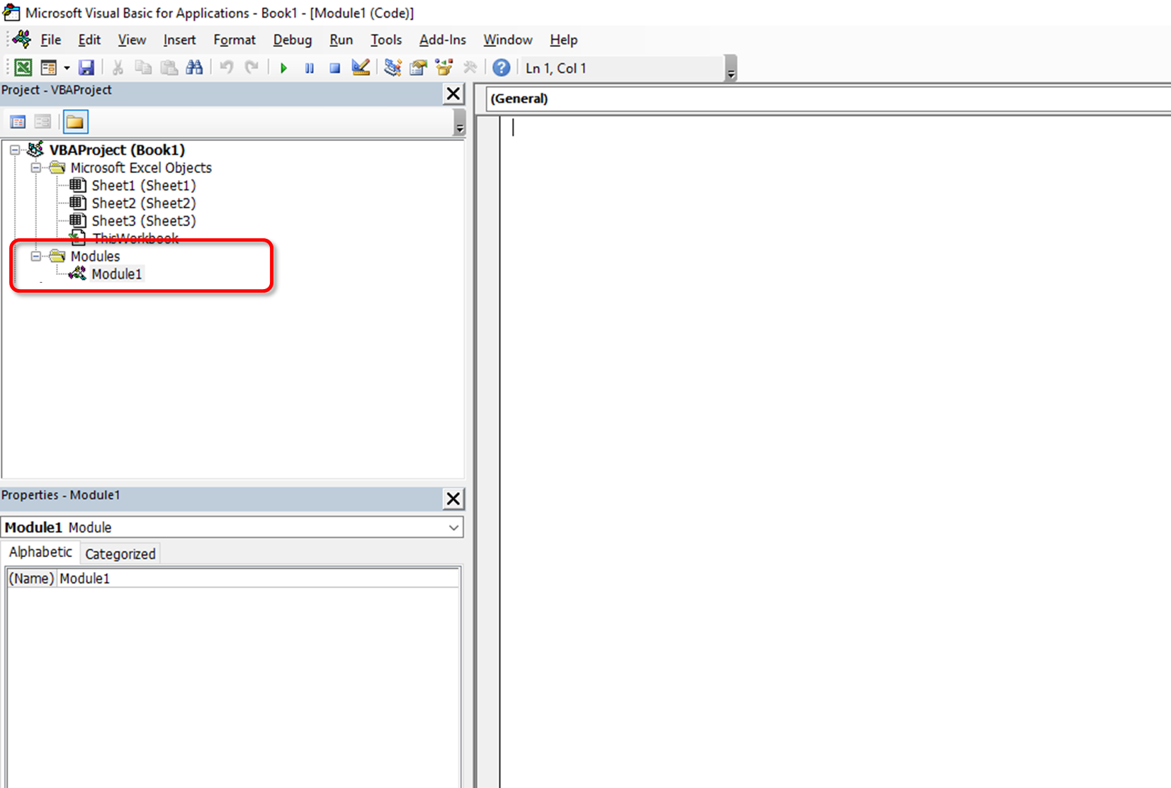
Task: Click the Paste clipboard icon
Action: tap(169, 67)
